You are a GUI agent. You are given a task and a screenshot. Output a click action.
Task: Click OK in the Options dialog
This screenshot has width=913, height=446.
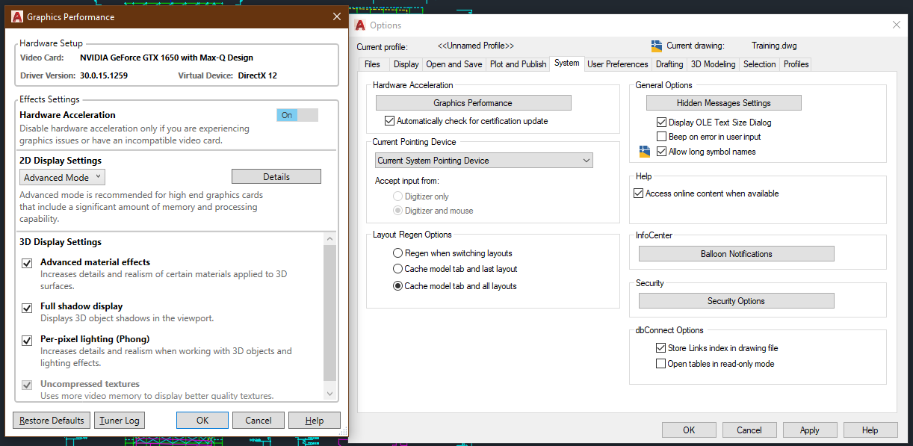[689, 430]
